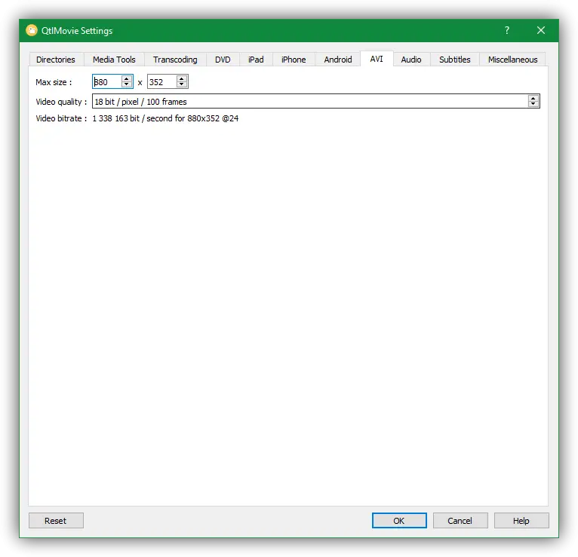Viewport: 578px width, 557px height.
Task: Open the Media Tools tab
Action: click(x=114, y=60)
